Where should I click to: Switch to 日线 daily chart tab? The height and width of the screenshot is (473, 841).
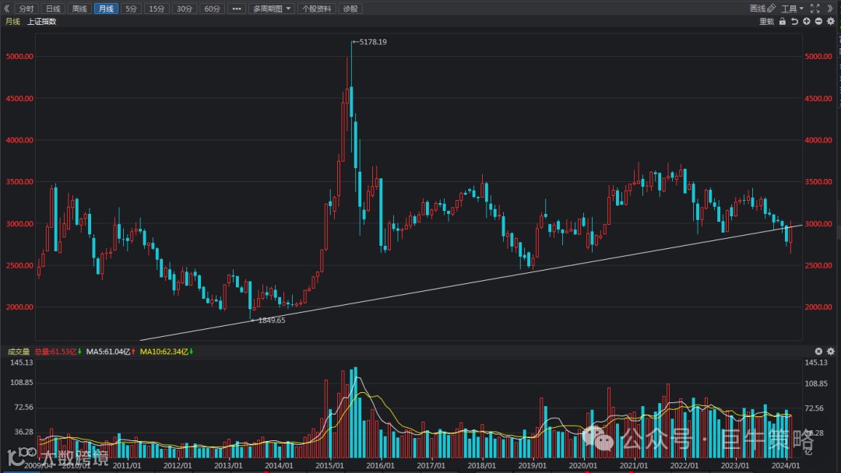pyautogui.click(x=53, y=9)
